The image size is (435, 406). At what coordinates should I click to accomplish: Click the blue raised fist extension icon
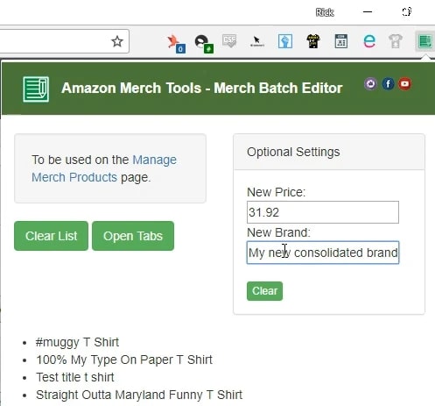pos(285,41)
